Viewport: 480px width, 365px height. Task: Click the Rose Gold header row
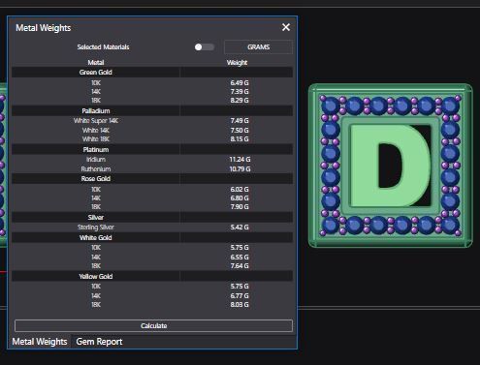coord(152,179)
